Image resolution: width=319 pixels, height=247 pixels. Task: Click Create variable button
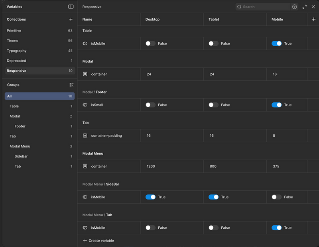(98, 241)
